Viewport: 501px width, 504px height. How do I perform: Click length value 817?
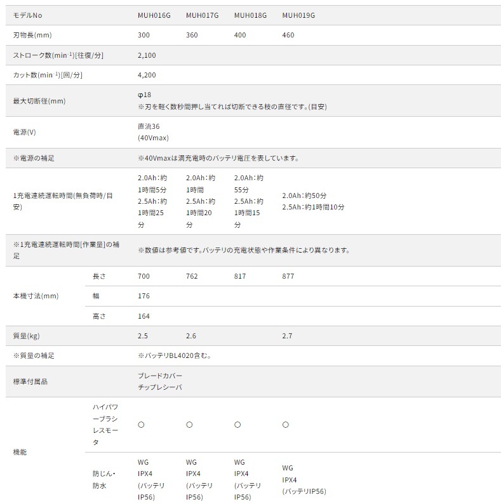point(240,276)
